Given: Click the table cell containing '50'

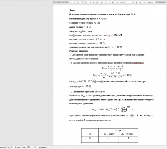Looking at the screenshot, I should 90,138.
